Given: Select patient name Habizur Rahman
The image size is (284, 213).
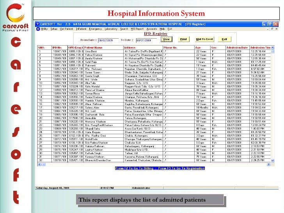Looking at the screenshot, I should pyautogui.click(x=94, y=146).
